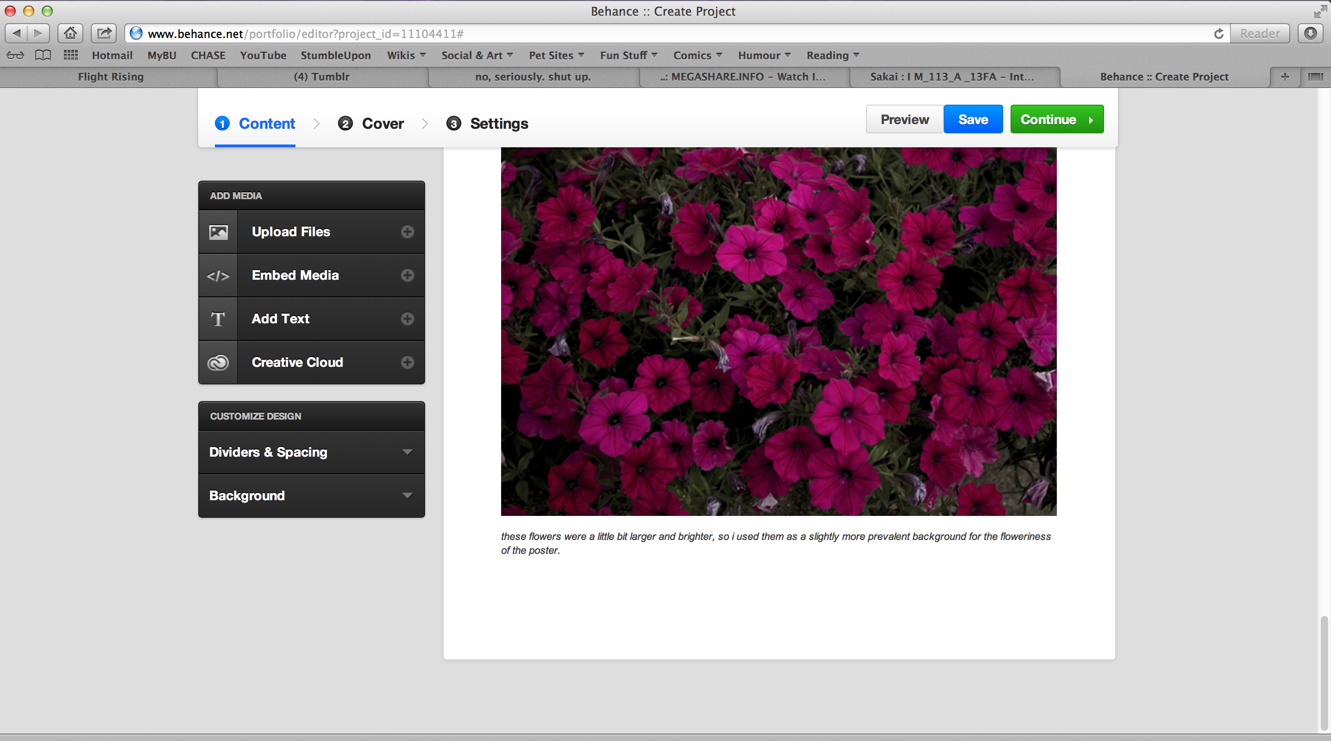The image size is (1331, 741).
Task: Go forward with the browser forward arrow
Action: 38,34
